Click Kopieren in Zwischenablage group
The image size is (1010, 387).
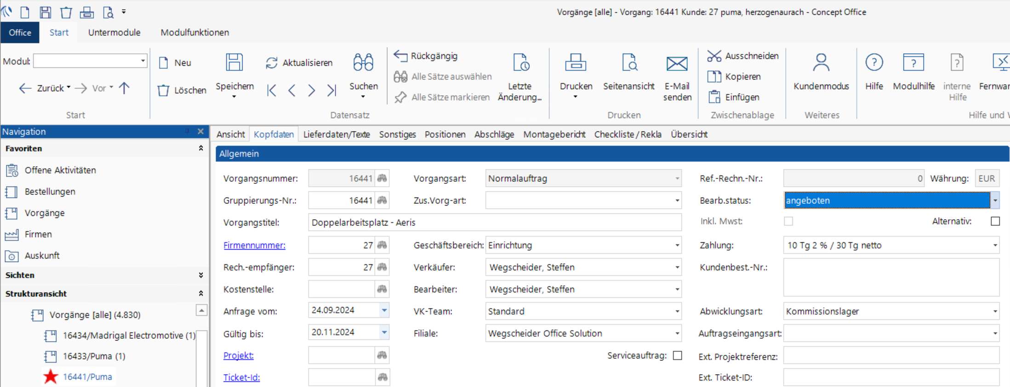[734, 77]
